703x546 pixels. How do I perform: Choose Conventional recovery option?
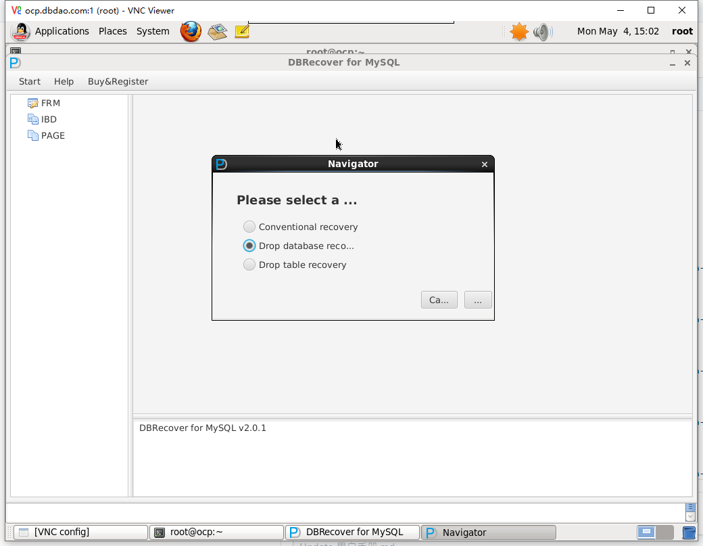click(x=249, y=227)
